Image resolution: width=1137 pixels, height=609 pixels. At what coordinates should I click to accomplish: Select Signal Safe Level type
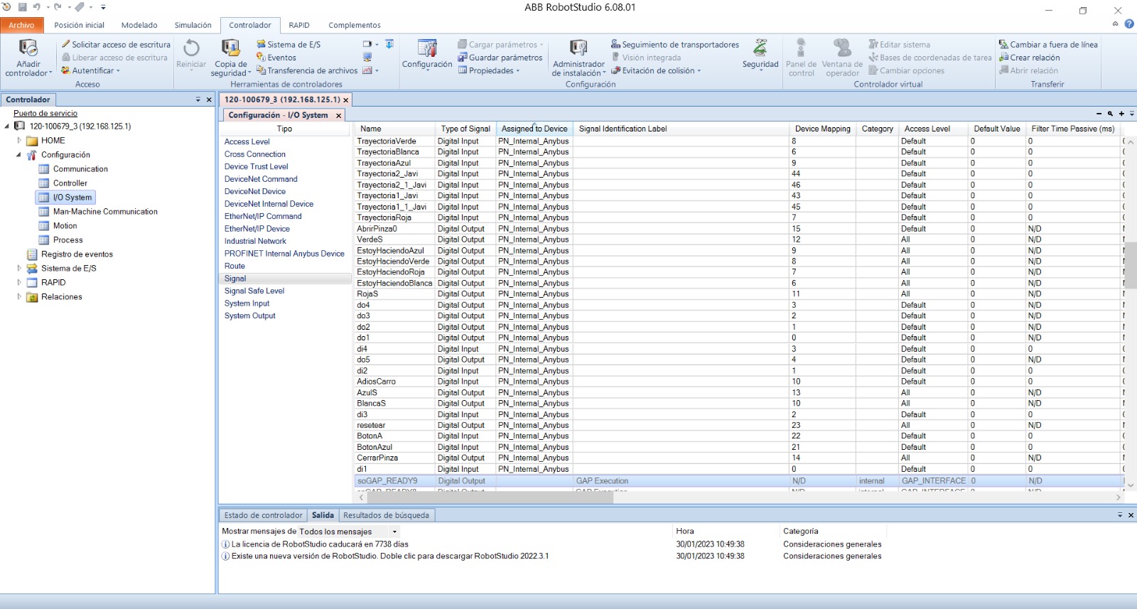tap(254, 291)
